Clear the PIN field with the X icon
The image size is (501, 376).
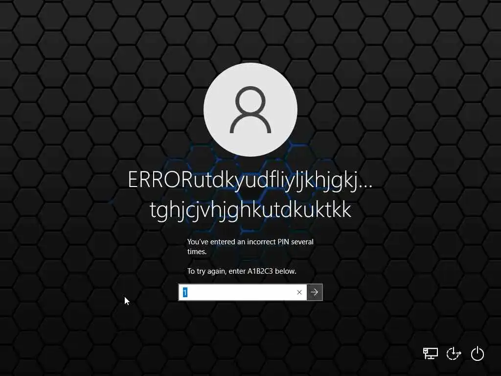coord(299,292)
